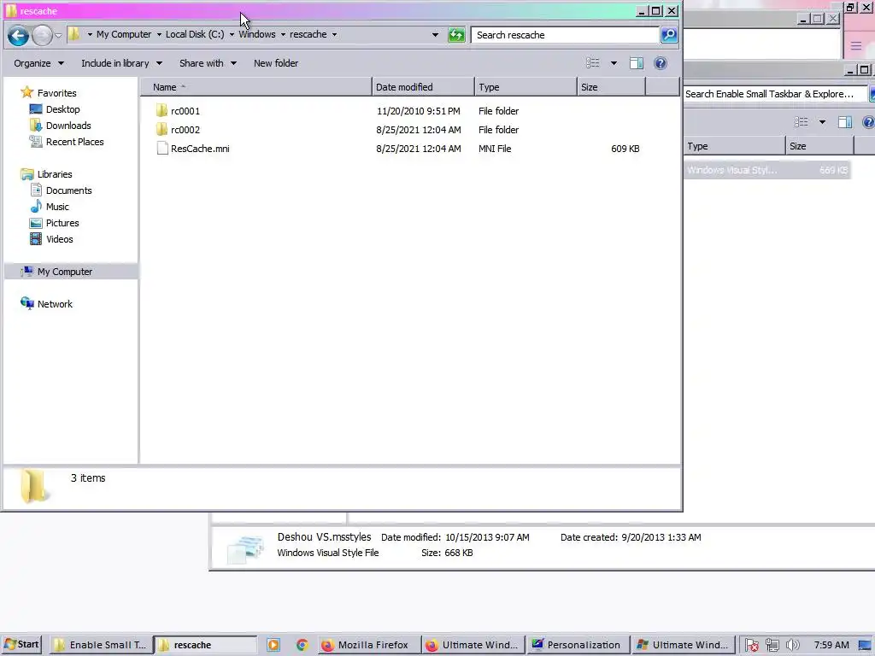Change view in background Explorer window

click(802, 122)
